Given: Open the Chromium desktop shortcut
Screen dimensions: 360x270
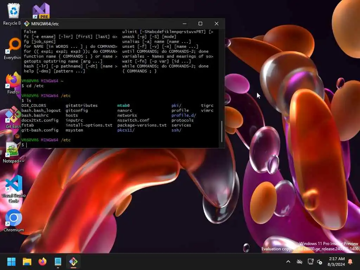Looking at the screenshot, I should (x=14, y=220).
